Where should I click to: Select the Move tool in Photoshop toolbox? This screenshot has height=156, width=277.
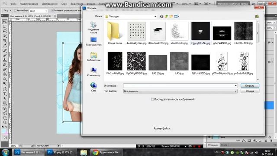click(5, 22)
